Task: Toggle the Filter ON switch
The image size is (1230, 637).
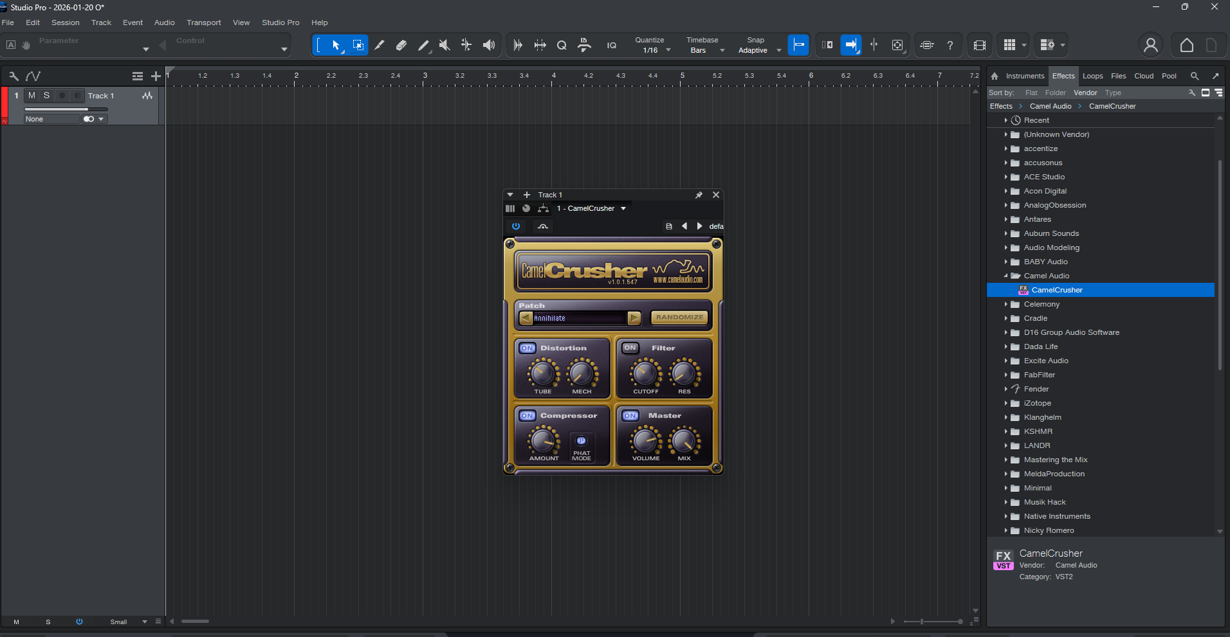Action: 630,348
